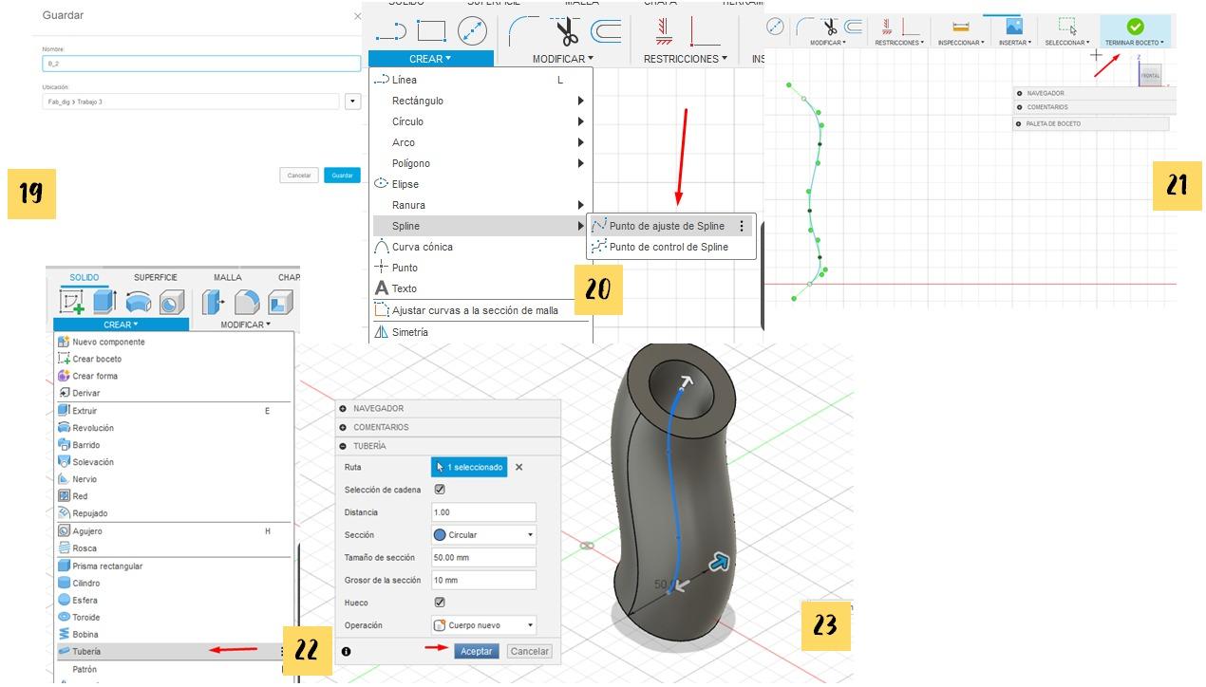Click the Tamaño de sección field
Viewport: 1206px width, 687px height.
click(x=483, y=558)
